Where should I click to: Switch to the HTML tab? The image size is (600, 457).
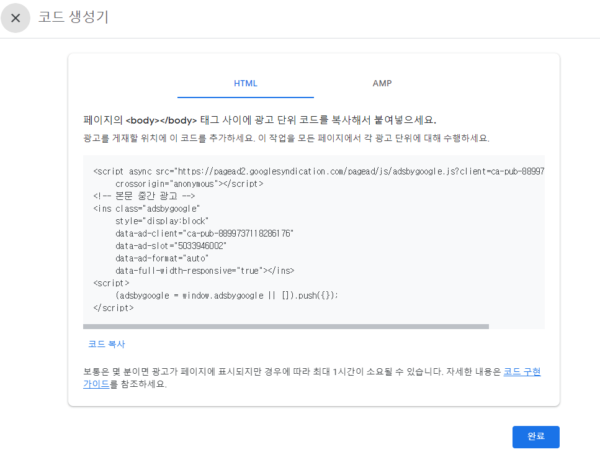(246, 83)
